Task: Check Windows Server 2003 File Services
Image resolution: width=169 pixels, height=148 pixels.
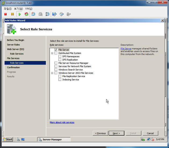Action: (x=56, y=73)
